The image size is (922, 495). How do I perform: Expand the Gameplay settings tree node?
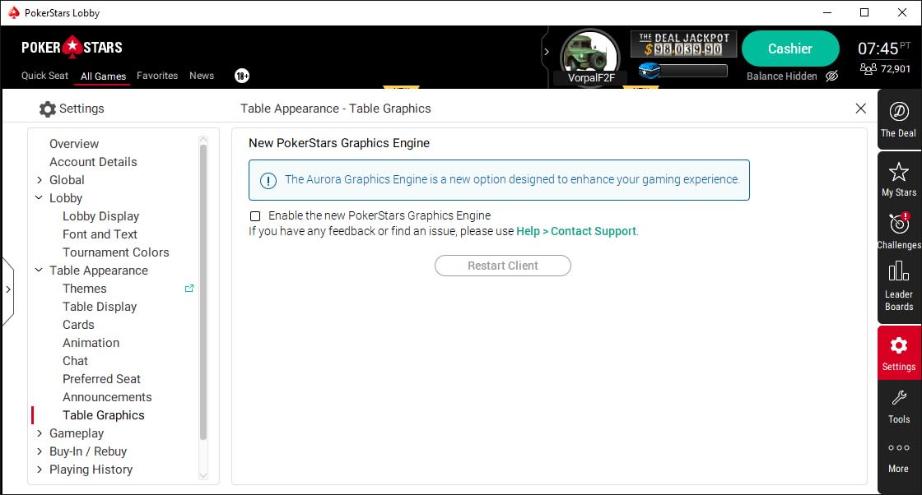[x=40, y=433]
